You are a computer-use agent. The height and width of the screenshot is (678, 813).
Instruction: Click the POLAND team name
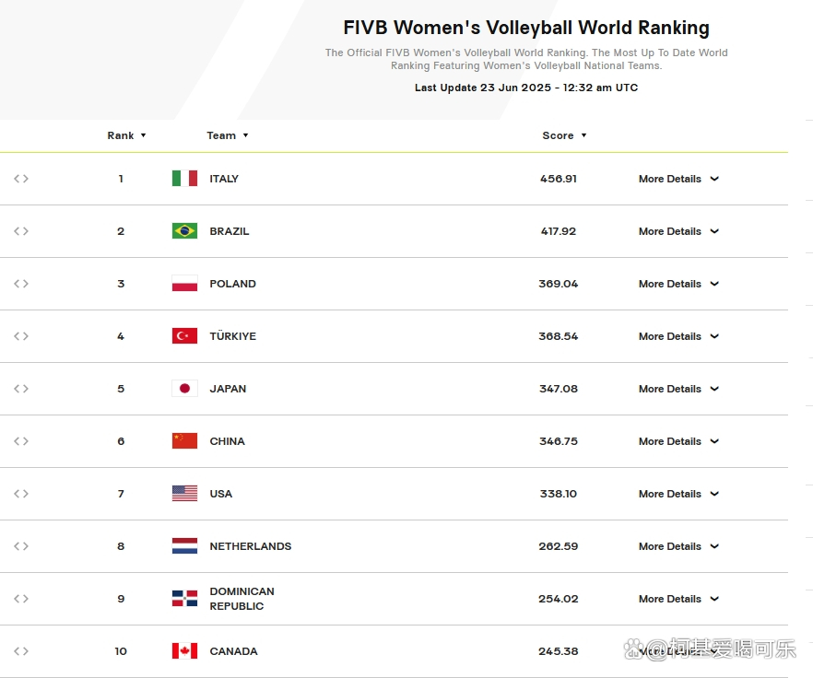click(x=233, y=284)
